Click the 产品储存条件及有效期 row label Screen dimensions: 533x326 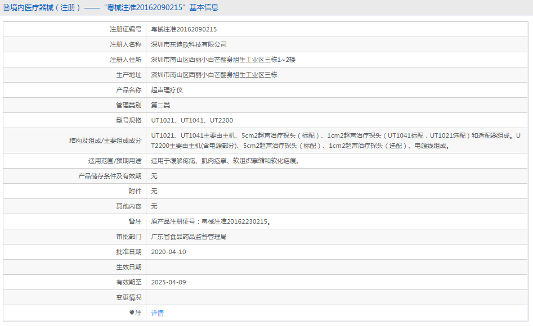click(110, 176)
